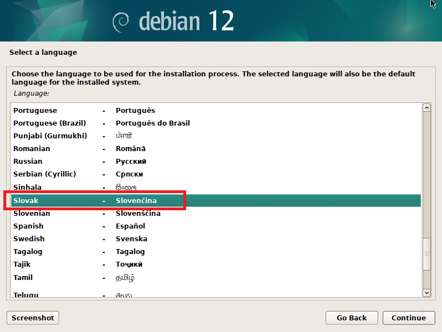Pick Romanian in the language list

pos(32,149)
